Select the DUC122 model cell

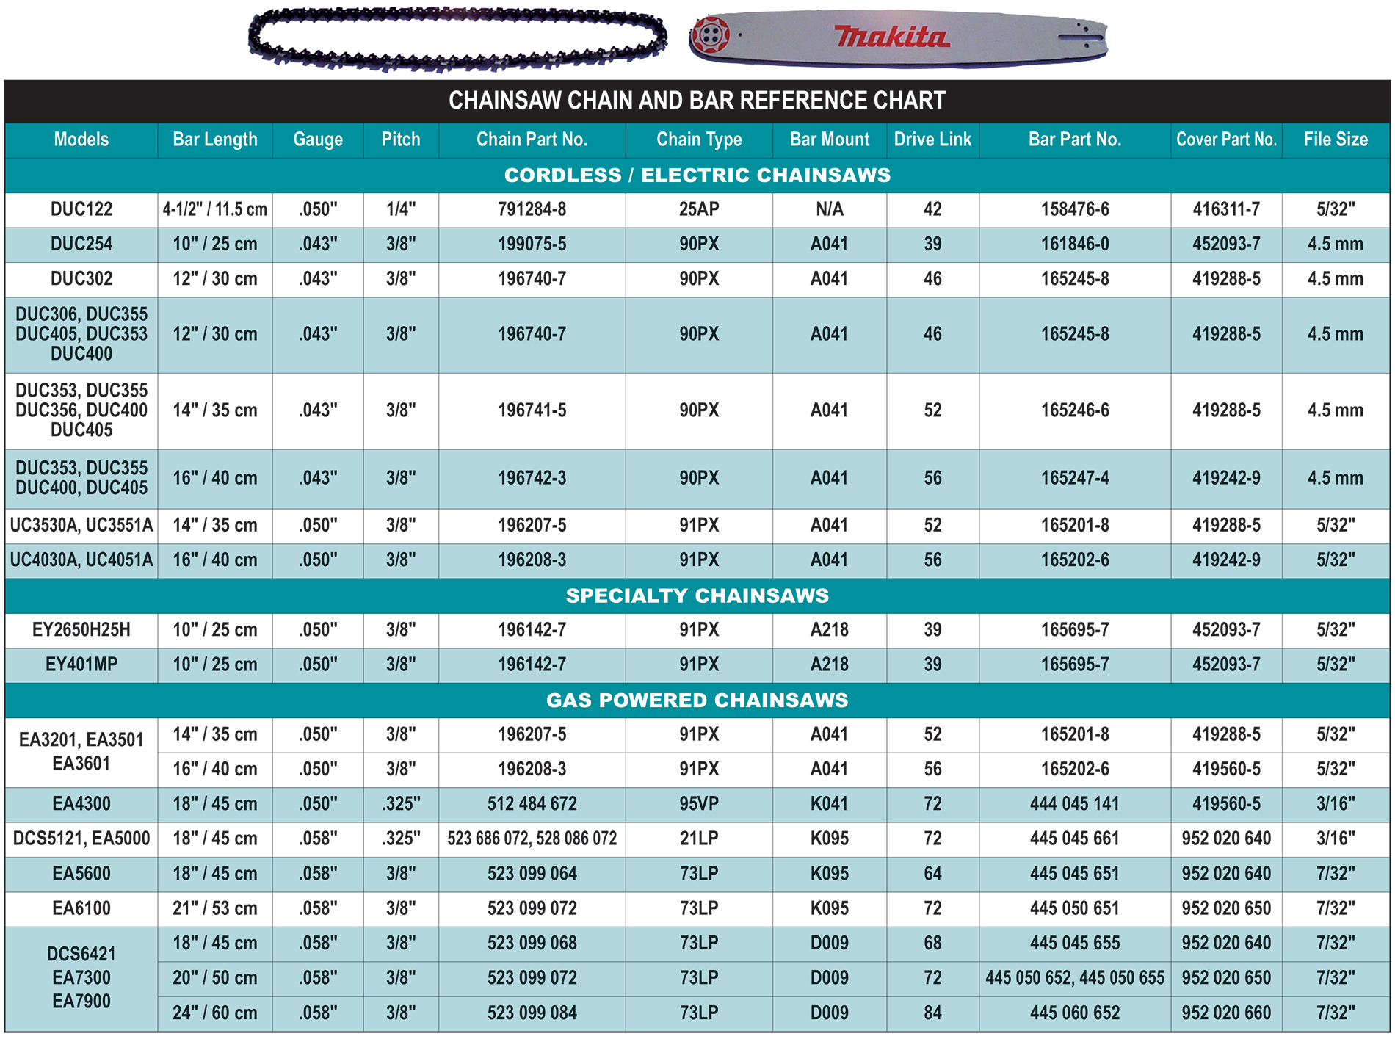[81, 209]
